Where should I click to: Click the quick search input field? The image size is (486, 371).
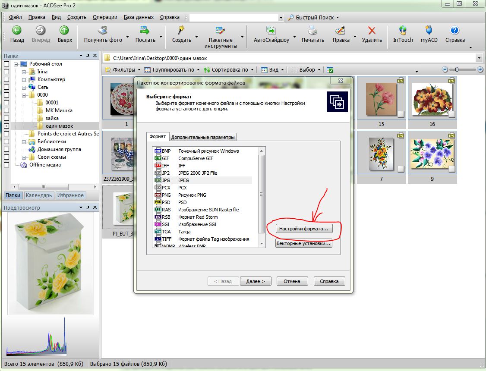[234, 18]
